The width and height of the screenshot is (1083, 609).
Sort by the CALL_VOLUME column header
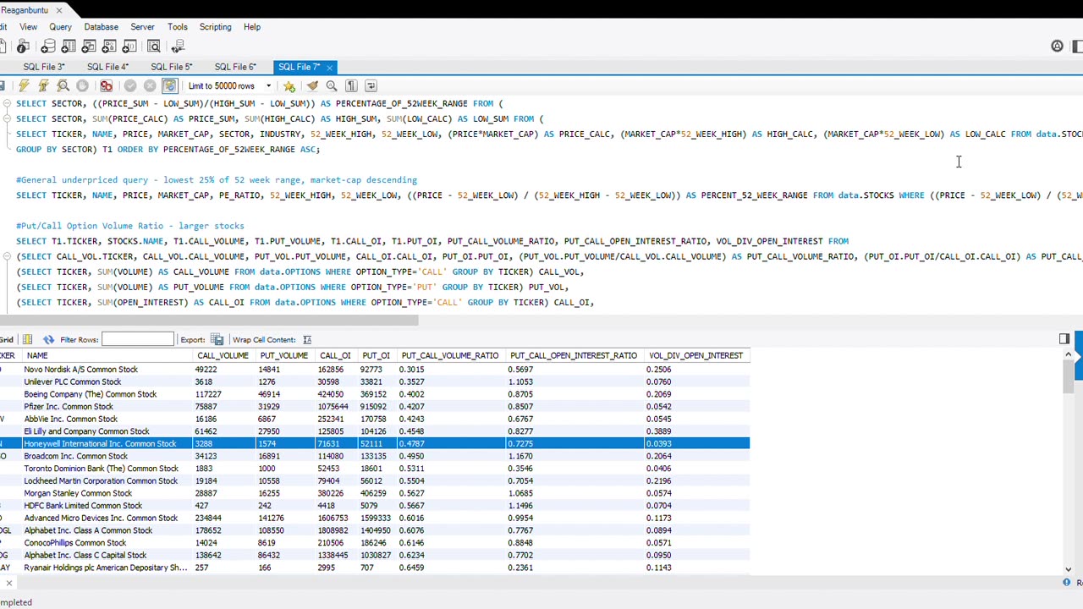[223, 356]
